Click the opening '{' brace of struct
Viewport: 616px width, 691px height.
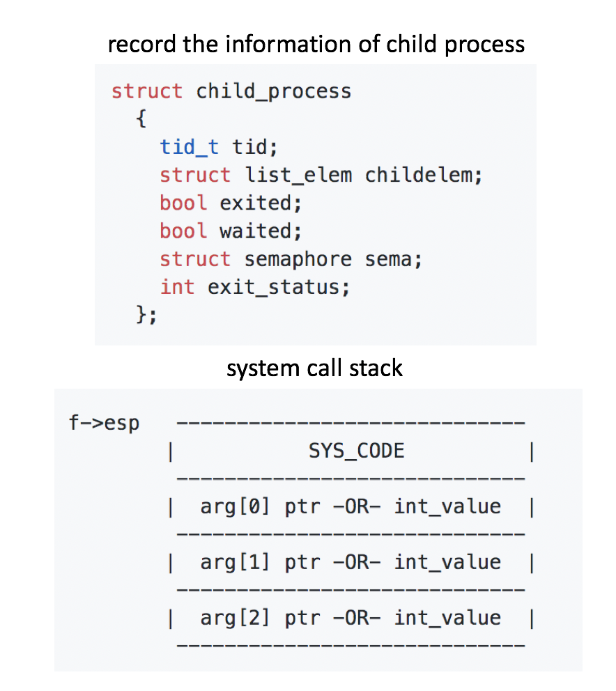tap(141, 119)
